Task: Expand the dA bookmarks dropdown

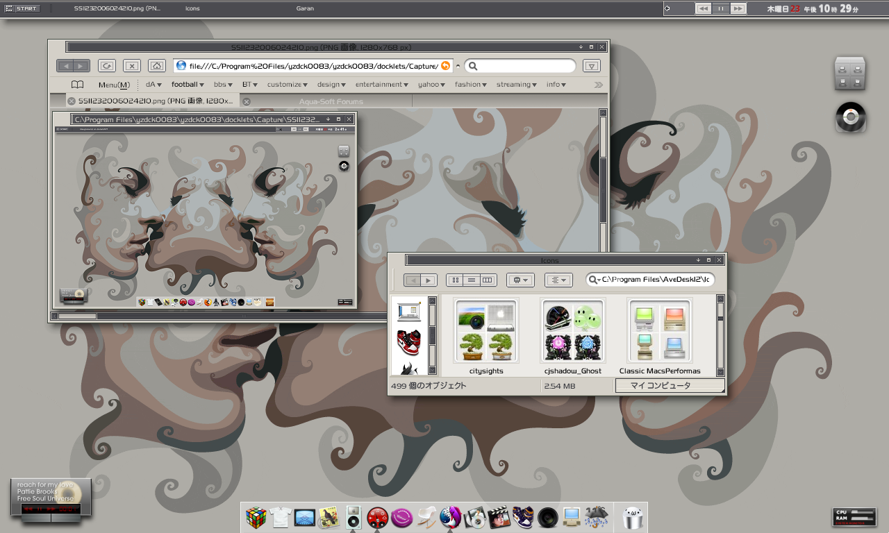Action: click(153, 85)
